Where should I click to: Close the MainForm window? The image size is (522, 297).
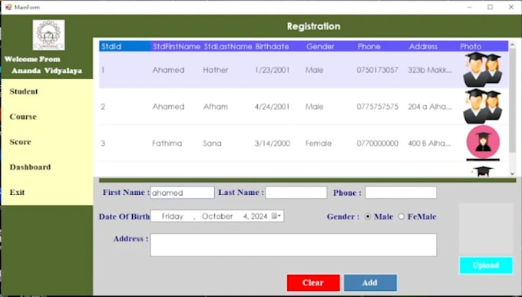511,7
